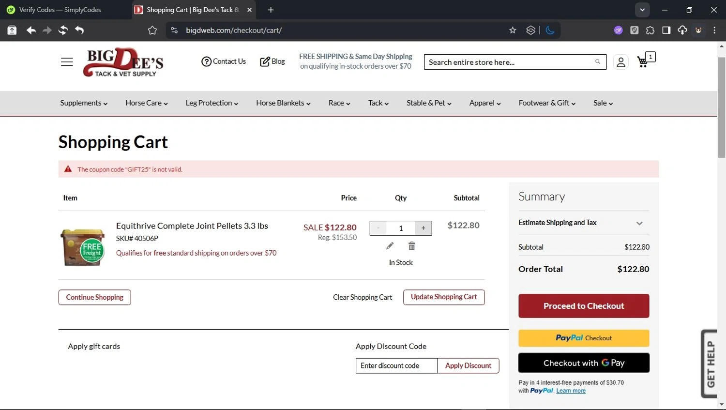
Task: Open the browser three-dot menu
Action: [714, 30]
